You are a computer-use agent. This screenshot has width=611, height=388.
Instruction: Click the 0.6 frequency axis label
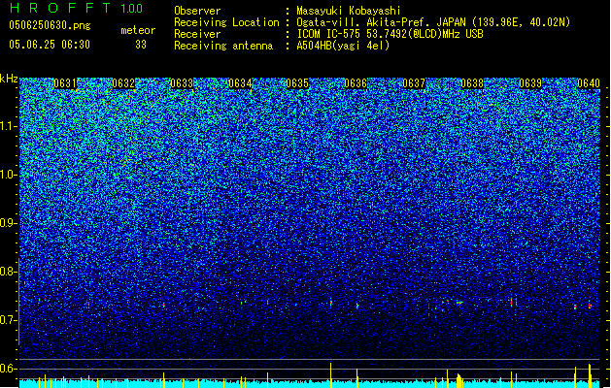pyautogui.click(x=8, y=369)
